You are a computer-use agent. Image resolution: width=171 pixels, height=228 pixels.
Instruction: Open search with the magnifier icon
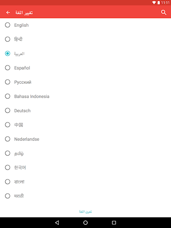(163, 12)
